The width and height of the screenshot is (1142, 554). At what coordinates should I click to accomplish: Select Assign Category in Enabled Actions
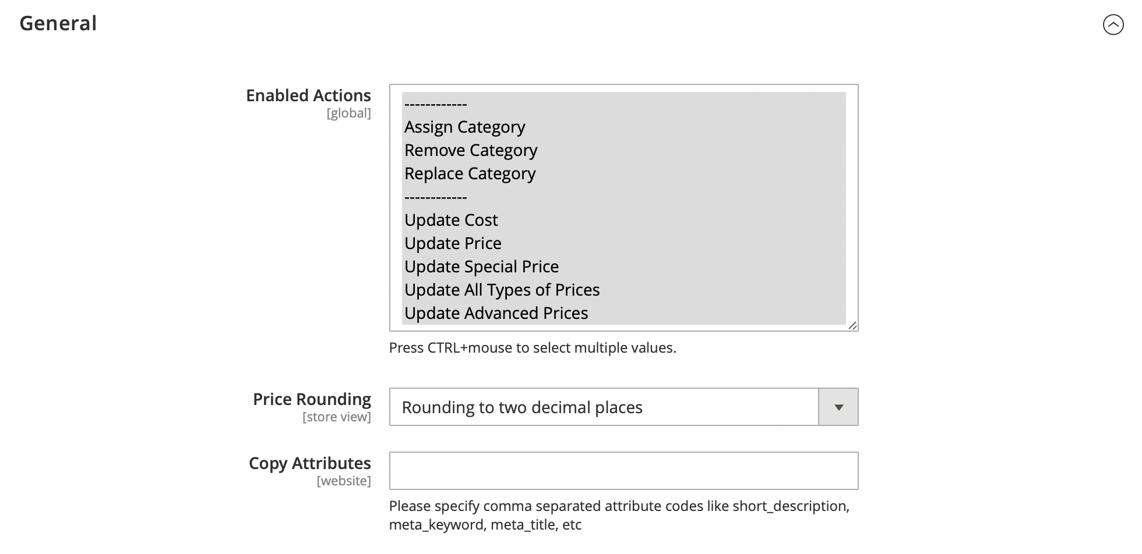pyautogui.click(x=623, y=127)
